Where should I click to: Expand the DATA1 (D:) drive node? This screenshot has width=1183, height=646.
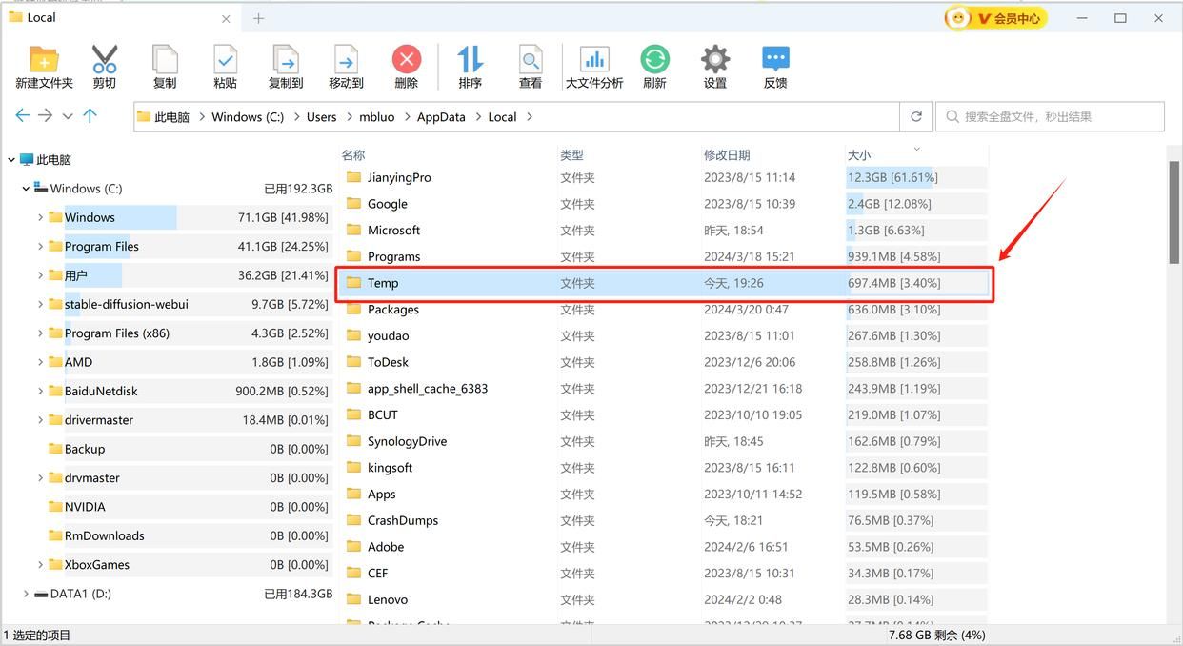(26, 594)
